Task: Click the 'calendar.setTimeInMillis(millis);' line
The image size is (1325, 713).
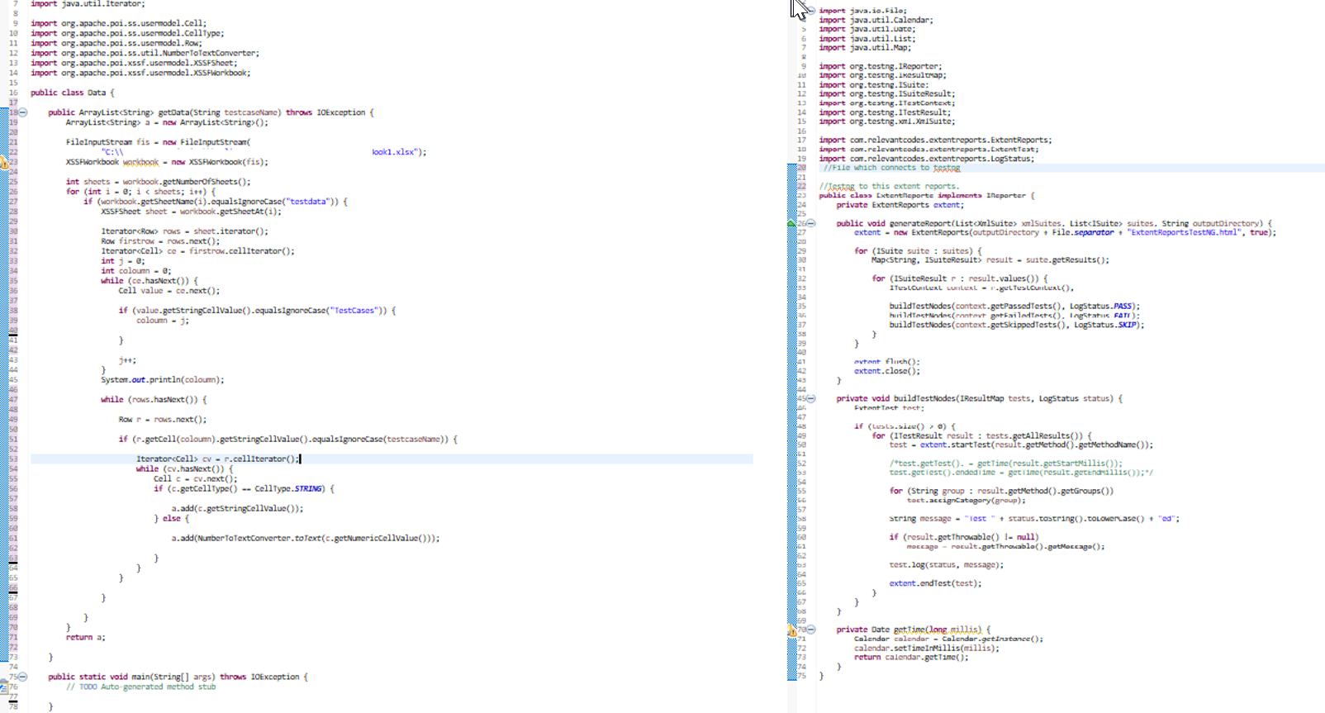Action: click(x=926, y=649)
